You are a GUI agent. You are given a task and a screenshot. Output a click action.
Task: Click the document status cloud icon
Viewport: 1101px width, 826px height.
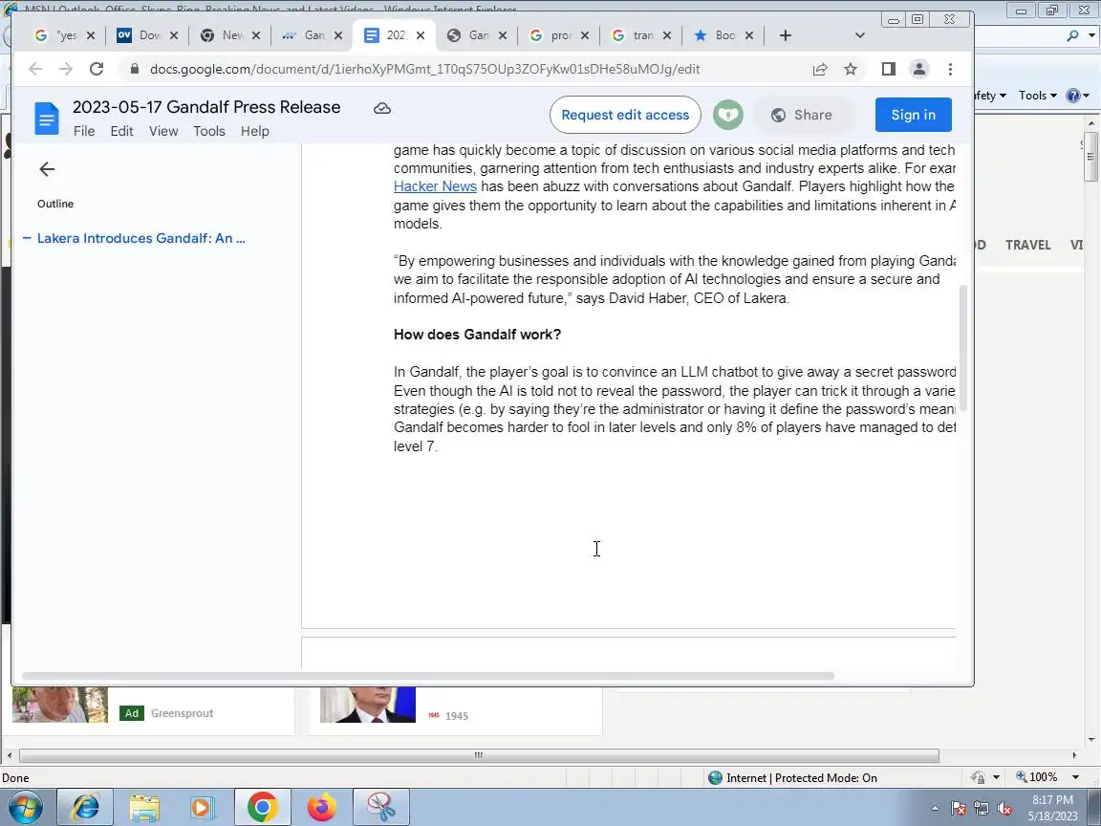tap(382, 108)
